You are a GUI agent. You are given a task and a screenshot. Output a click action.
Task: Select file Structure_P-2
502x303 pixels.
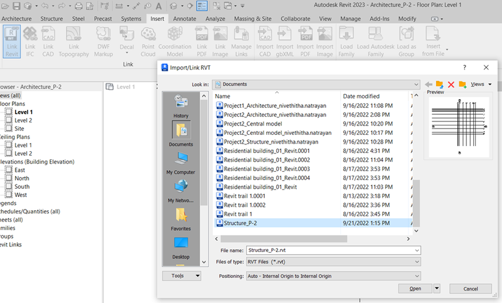pyautogui.click(x=240, y=223)
